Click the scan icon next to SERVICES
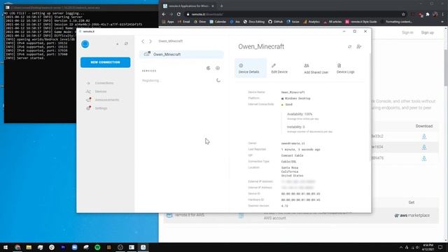Image resolution: width=448 pixels, height=252 pixels. point(209,68)
